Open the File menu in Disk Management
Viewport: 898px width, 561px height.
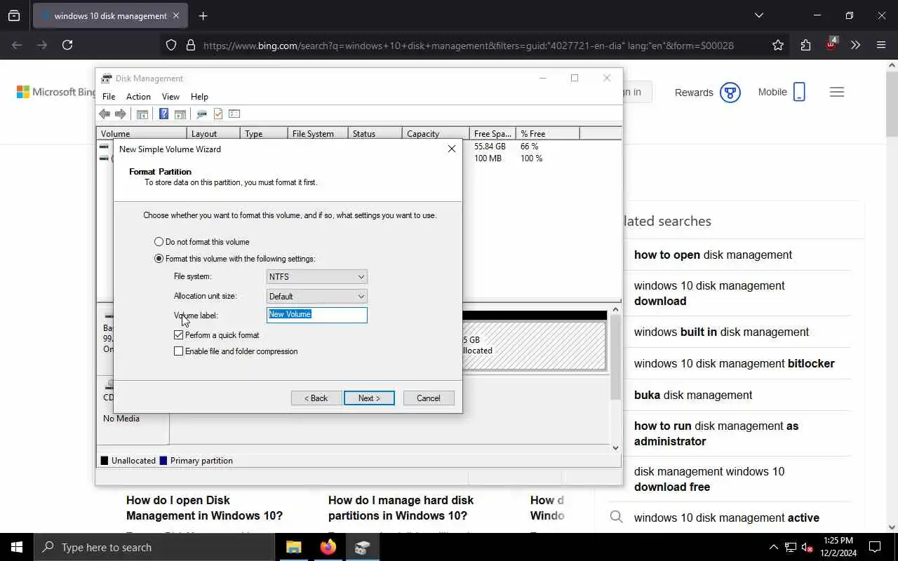click(109, 97)
